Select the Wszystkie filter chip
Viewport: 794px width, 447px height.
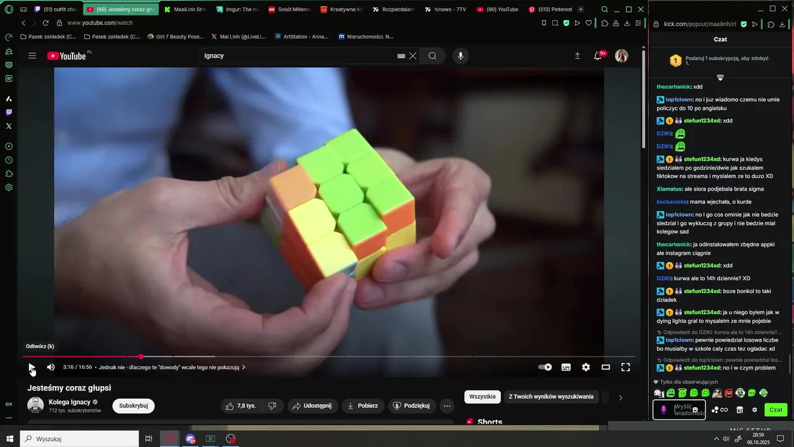click(x=482, y=397)
